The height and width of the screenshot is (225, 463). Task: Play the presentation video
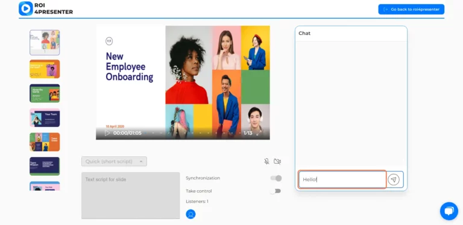point(107,133)
